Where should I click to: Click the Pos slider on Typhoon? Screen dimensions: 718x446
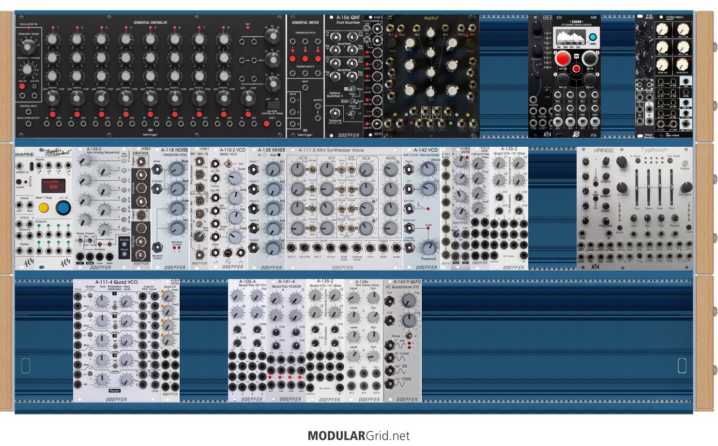tap(637, 187)
